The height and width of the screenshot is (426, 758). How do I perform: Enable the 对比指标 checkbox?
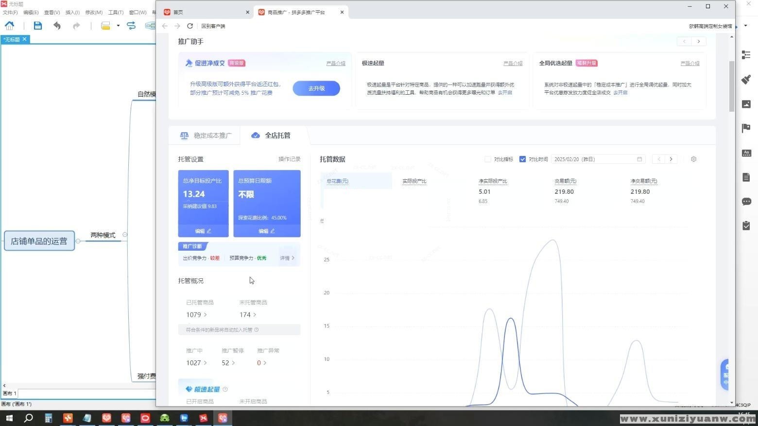pos(488,159)
